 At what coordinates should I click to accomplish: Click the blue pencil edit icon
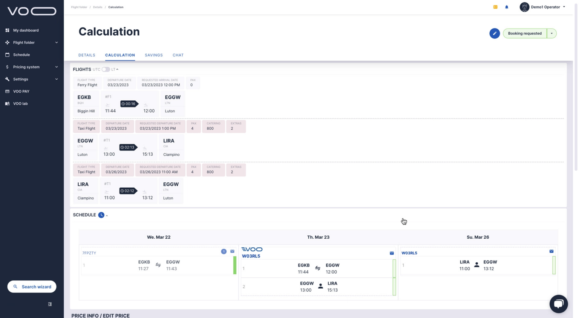[x=494, y=33]
